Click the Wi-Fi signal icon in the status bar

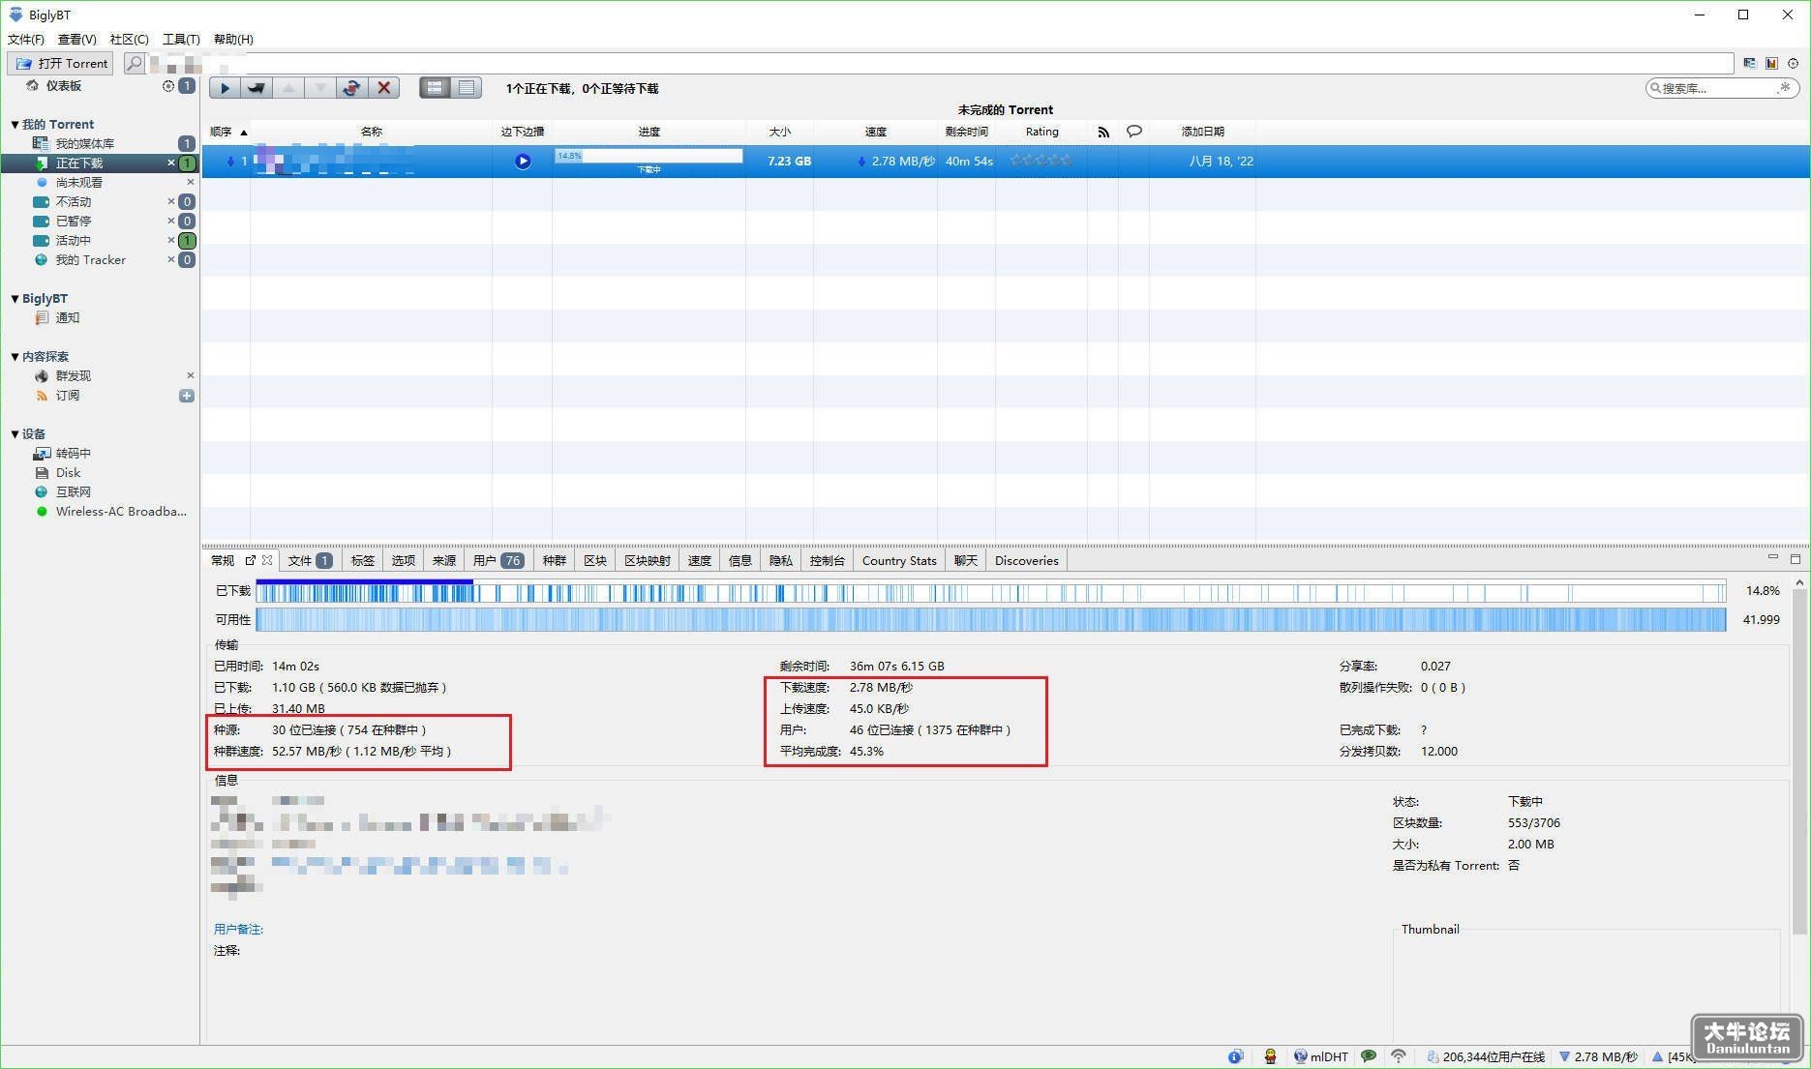[1399, 1056]
